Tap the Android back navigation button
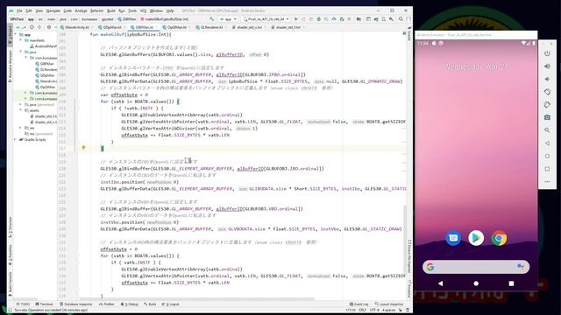This screenshot has height=315, width=561. pos(440,283)
